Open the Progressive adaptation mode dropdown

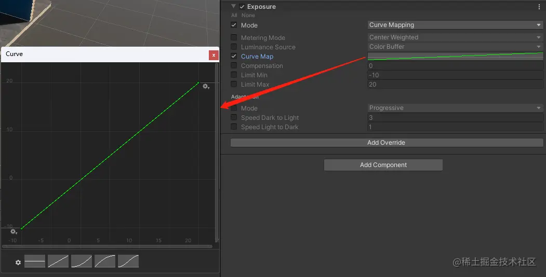pyautogui.click(x=455, y=108)
